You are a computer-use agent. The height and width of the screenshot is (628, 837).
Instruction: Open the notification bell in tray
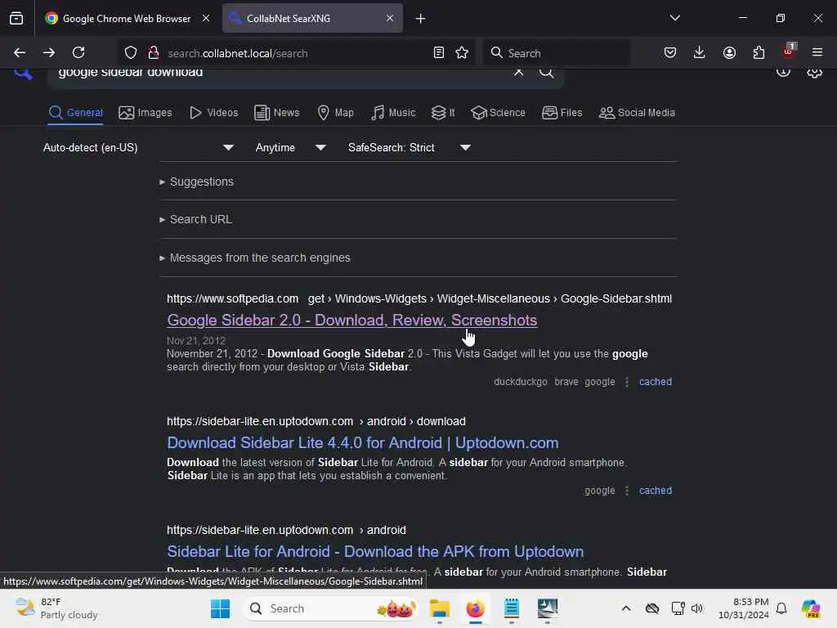point(781,608)
